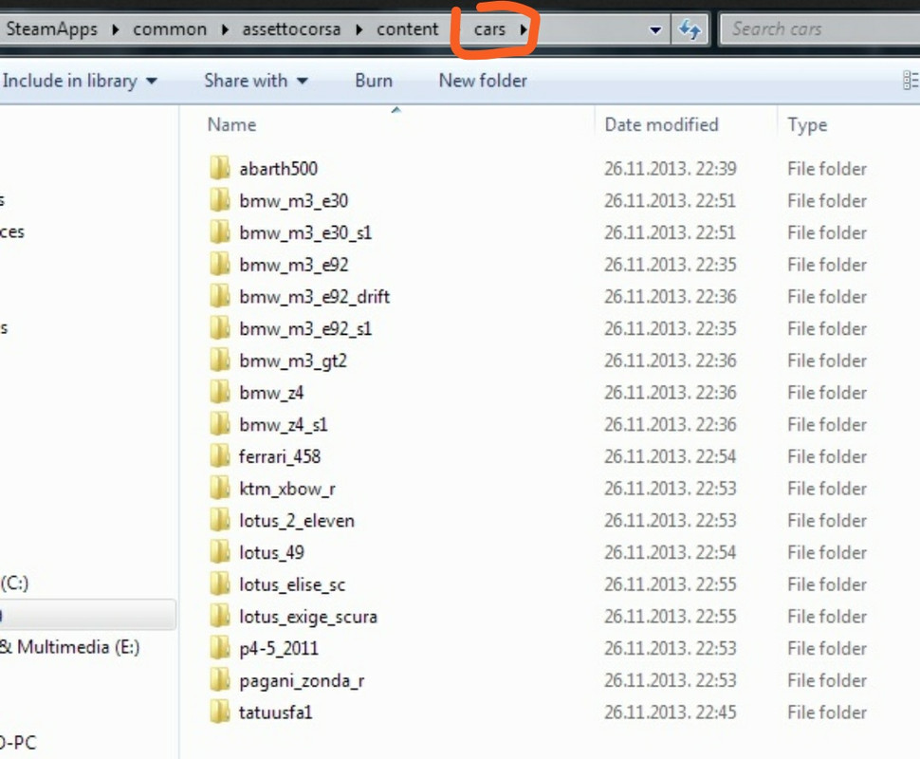The width and height of the screenshot is (920, 759).
Task: Click the Burn toolbar button
Action: [x=374, y=81]
